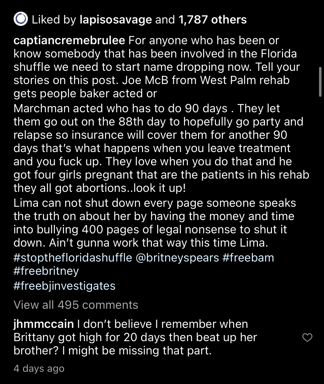View the 1,787 others who liked

212,20
